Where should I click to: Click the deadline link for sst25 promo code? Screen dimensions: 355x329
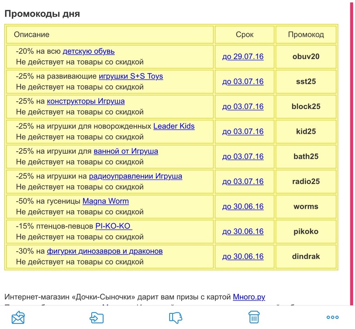[x=243, y=81]
